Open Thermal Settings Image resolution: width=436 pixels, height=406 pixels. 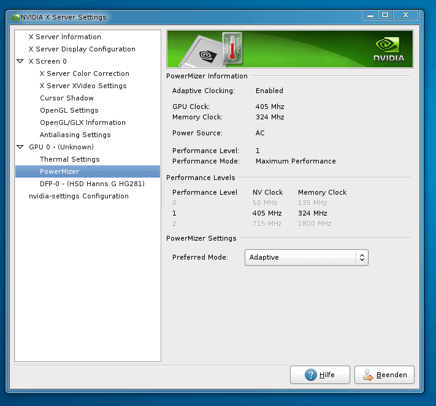pos(70,159)
